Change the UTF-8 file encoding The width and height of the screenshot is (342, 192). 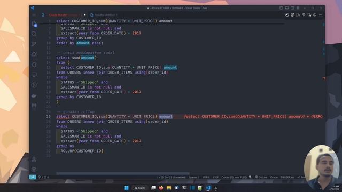(206, 177)
